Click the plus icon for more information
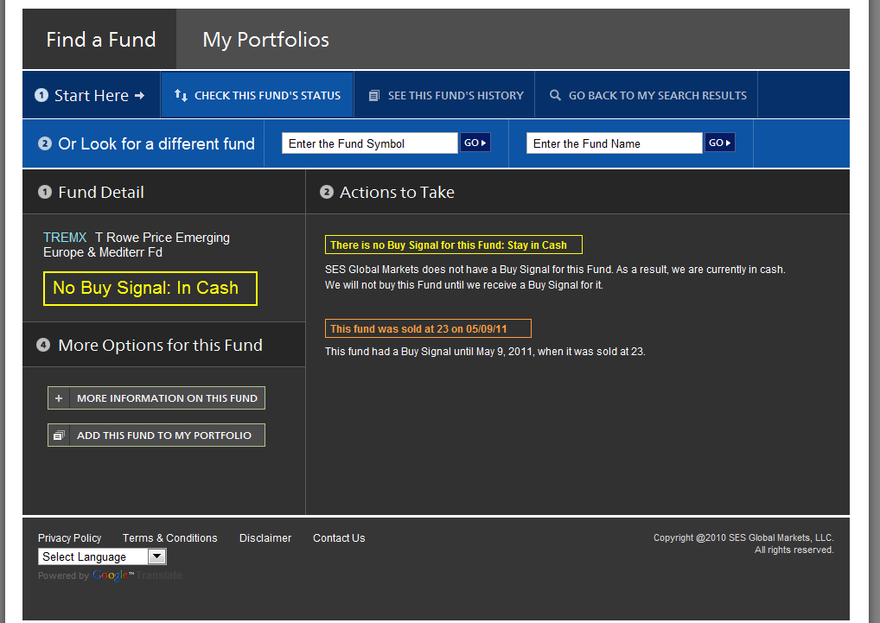The height and width of the screenshot is (623, 880). pyautogui.click(x=59, y=398)
